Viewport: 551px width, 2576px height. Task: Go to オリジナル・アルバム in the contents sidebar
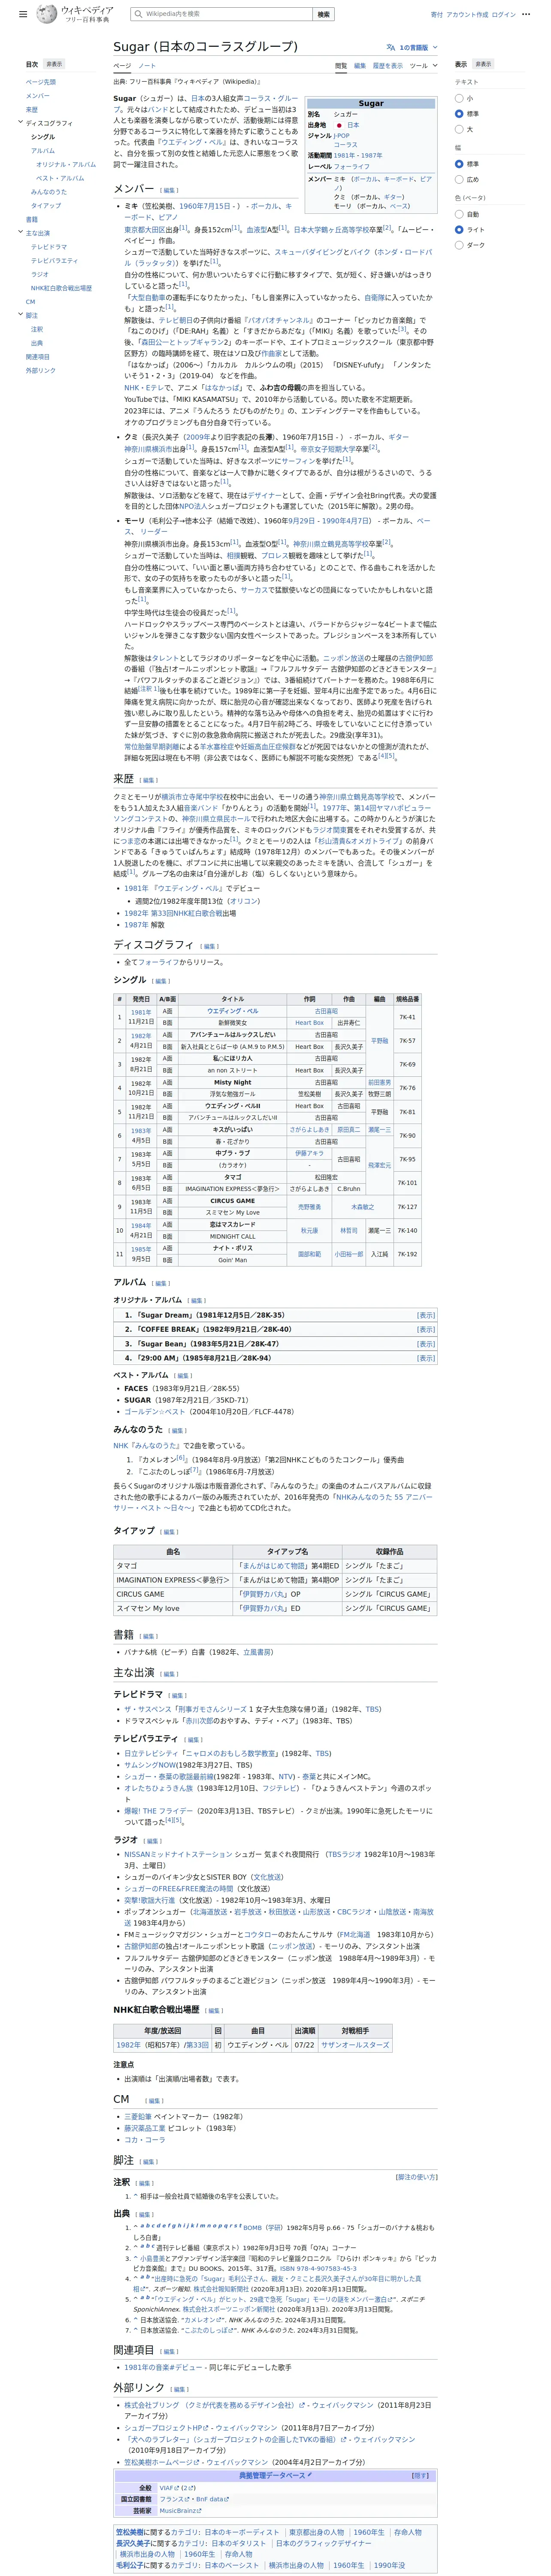click(66, 165)
